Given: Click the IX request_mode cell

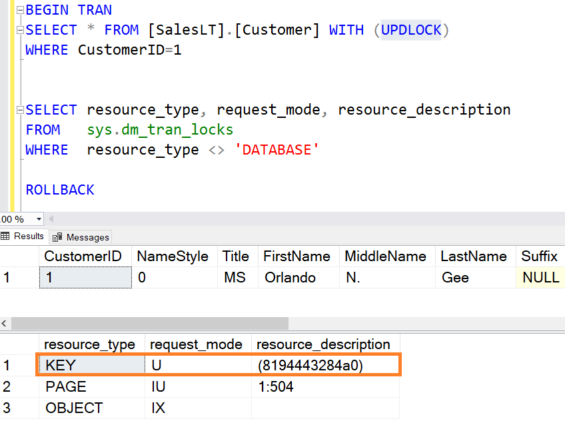Looking at the screenshot, I should pos(198,408).
